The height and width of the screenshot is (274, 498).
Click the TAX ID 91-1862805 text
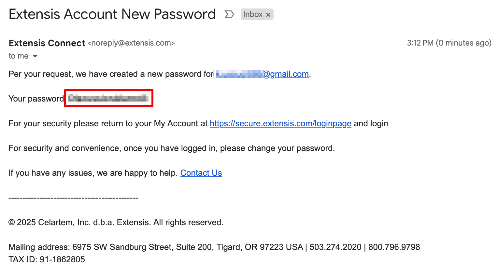coord(47,259)
